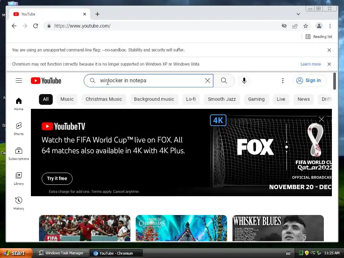Open Chromium three-dot menu
The image size is (344, 258).
330,26
